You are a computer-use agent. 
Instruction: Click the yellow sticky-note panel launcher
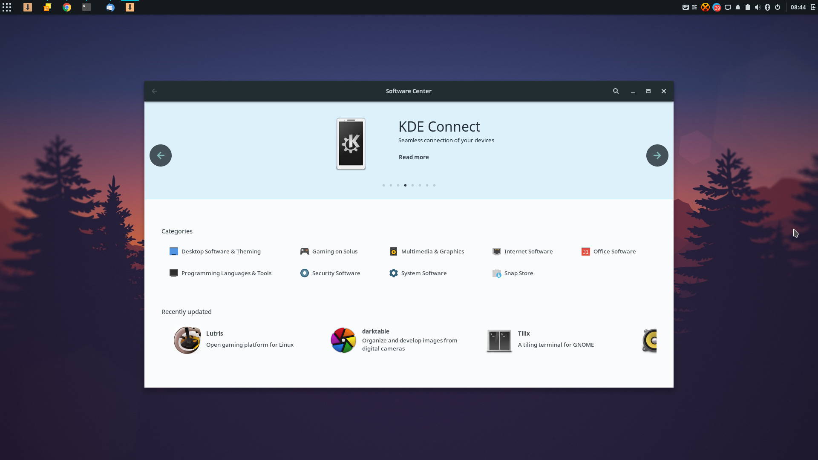pos(47,7)
